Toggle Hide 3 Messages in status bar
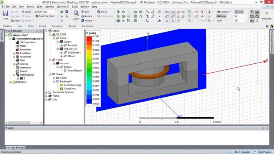 coord(240,152)
